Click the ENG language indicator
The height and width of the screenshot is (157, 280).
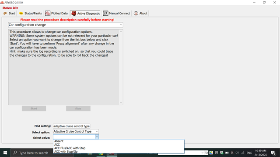click(249, 153)
